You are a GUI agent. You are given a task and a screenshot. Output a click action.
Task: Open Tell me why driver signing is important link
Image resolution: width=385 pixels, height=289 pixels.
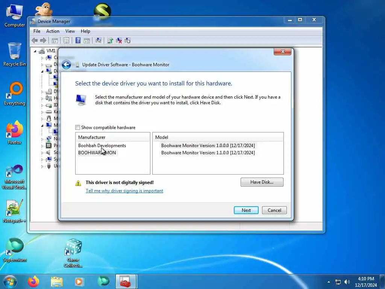tap(124, 191)
